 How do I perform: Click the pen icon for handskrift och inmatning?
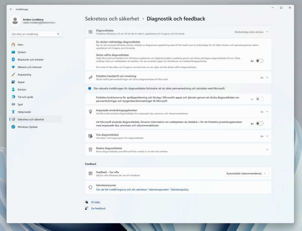click(91, 77)
